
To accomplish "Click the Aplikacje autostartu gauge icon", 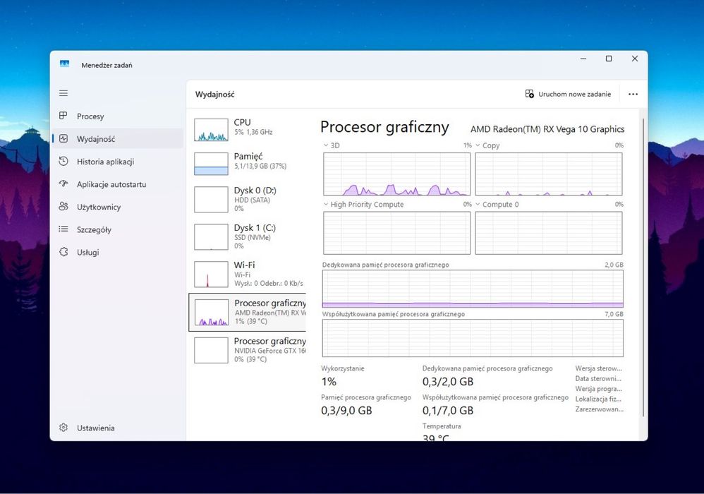I will 63,183.
